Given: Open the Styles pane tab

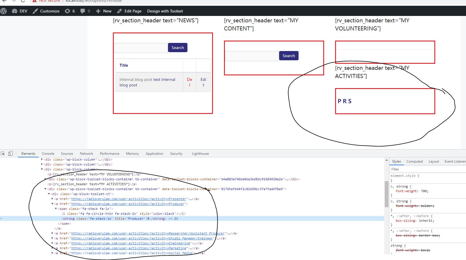Looking at the screenshot, I should tap(396, 161).
